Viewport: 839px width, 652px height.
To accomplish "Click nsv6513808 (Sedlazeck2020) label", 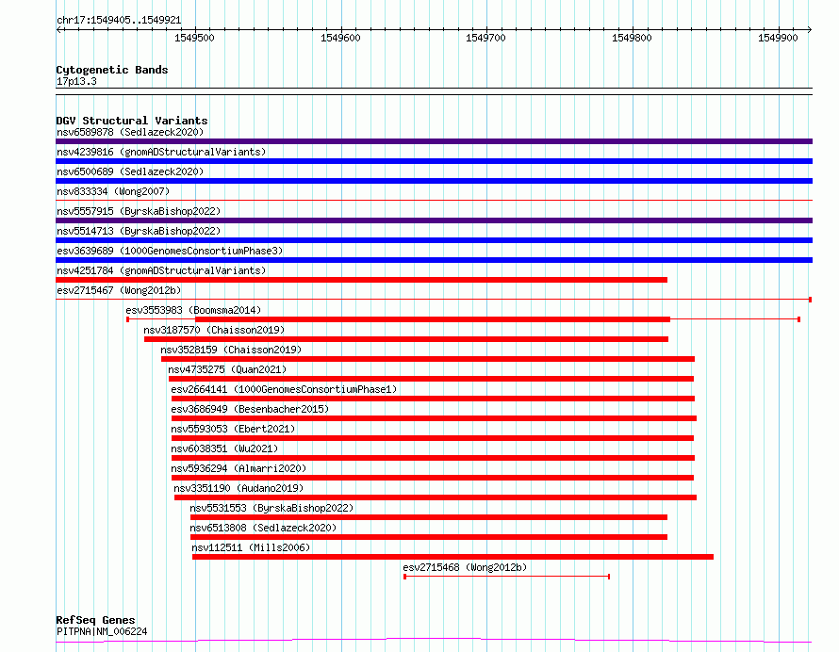I will pyautogui.click(x=263, y=528).
